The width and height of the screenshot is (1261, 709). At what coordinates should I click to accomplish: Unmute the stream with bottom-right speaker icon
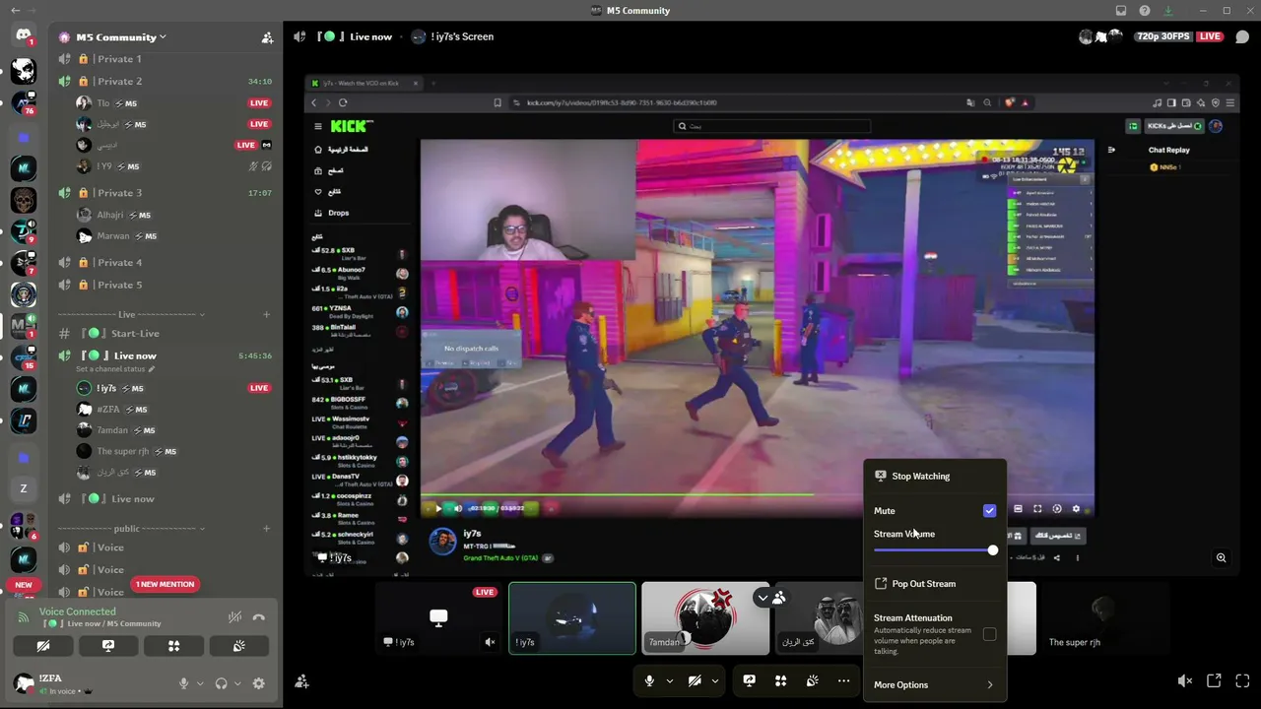(x=1185, y=680)
